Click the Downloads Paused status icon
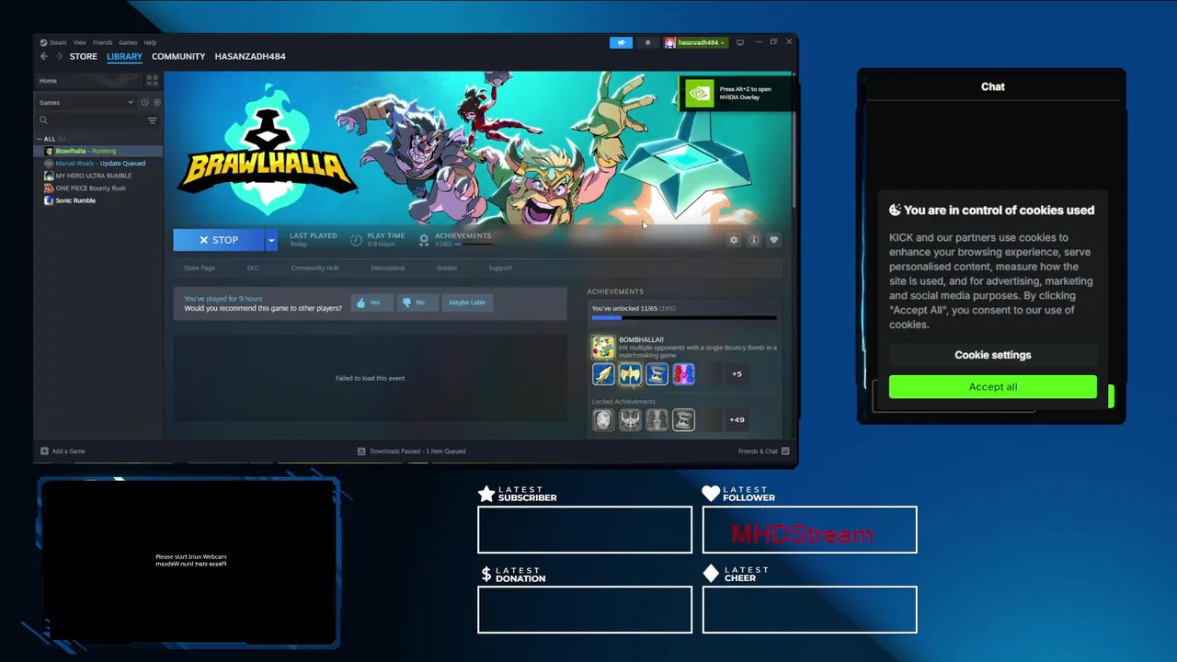Image resolution: width=1177 pixels, height=662 pixels. [361, 451]
